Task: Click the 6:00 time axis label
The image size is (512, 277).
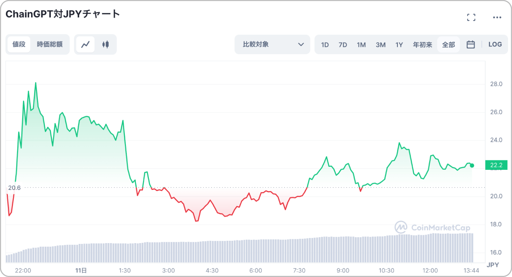Action: click(x=256, y=271)
